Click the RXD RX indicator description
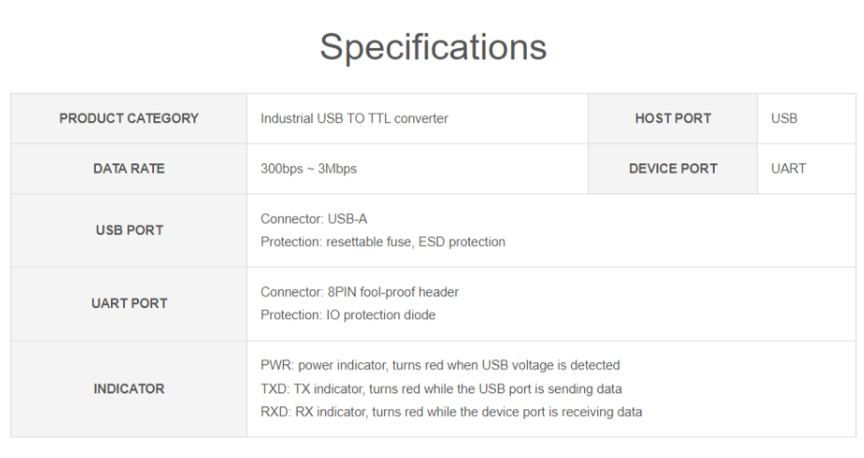864x458 pixels. click(x=451, y=411)
